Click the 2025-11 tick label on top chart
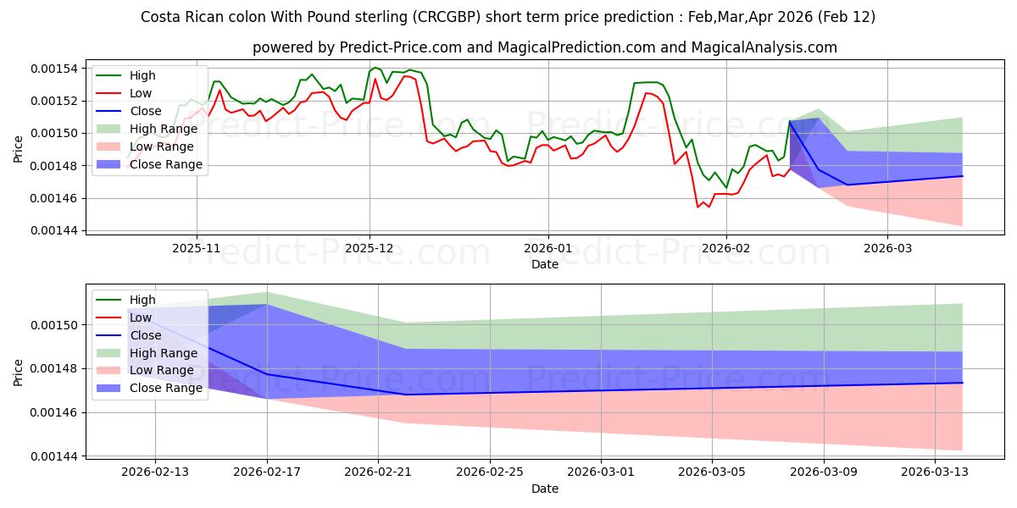 coord(197,248)
